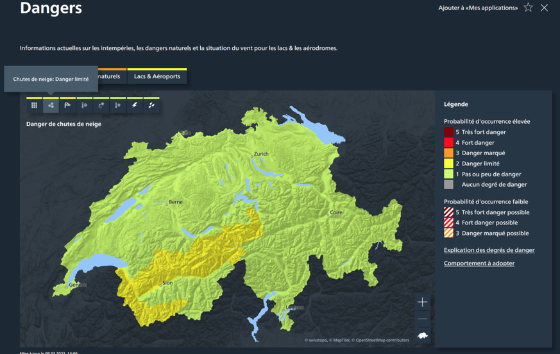Close the Dangers panel with the X
This screenshot has height=354, width=560.
point(544,8)
